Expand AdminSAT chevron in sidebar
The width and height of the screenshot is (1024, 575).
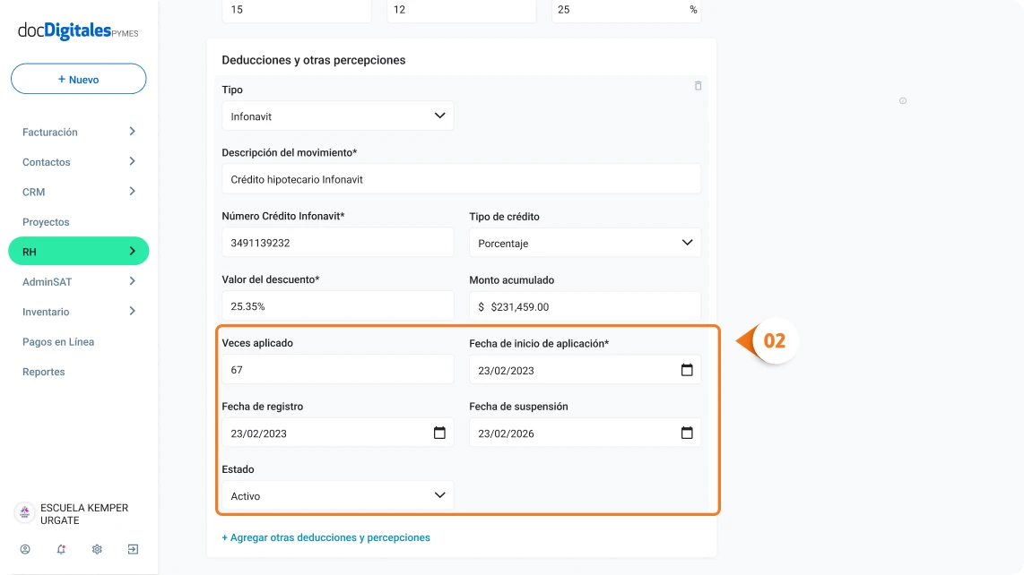click(x=133, y=281)
